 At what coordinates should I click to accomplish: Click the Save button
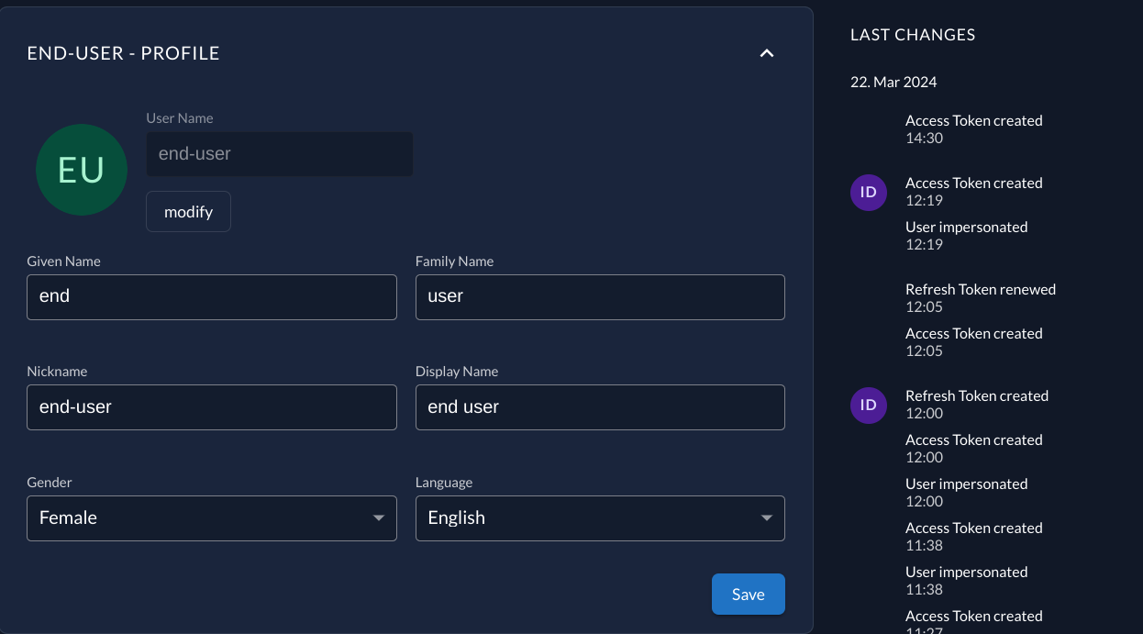pyautogui.click(x=748, y=594)
